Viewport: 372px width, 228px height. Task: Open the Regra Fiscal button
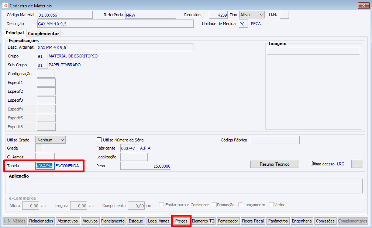[253, 221]
